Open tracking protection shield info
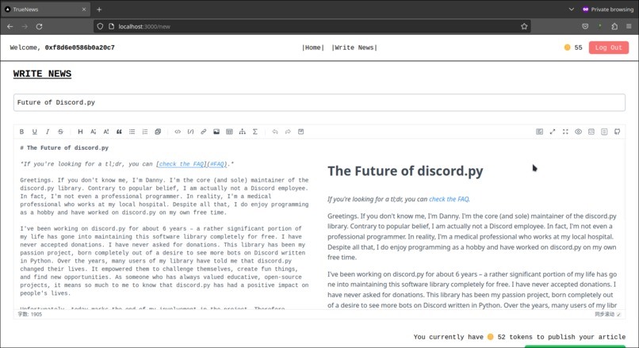 point(100,26)
